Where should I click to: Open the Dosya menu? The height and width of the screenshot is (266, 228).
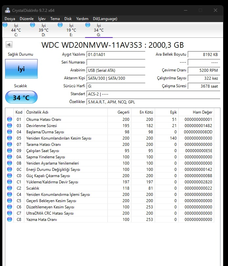pyautogui.click(x=10, y=19)
